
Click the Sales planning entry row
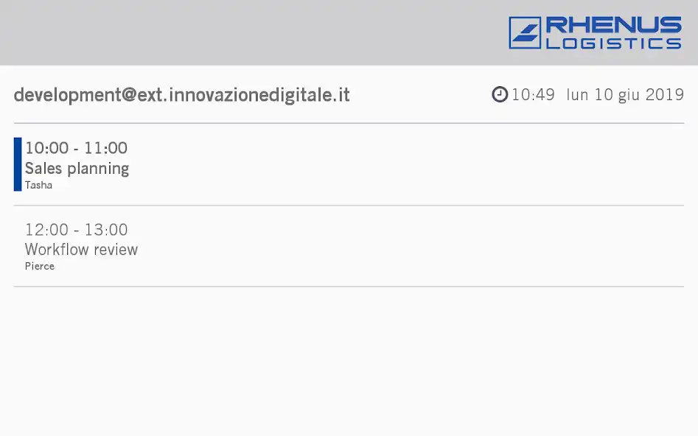pos(349,165)
